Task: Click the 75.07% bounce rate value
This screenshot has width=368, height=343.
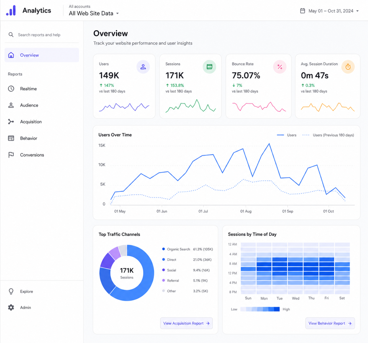Action: point(246,76)
